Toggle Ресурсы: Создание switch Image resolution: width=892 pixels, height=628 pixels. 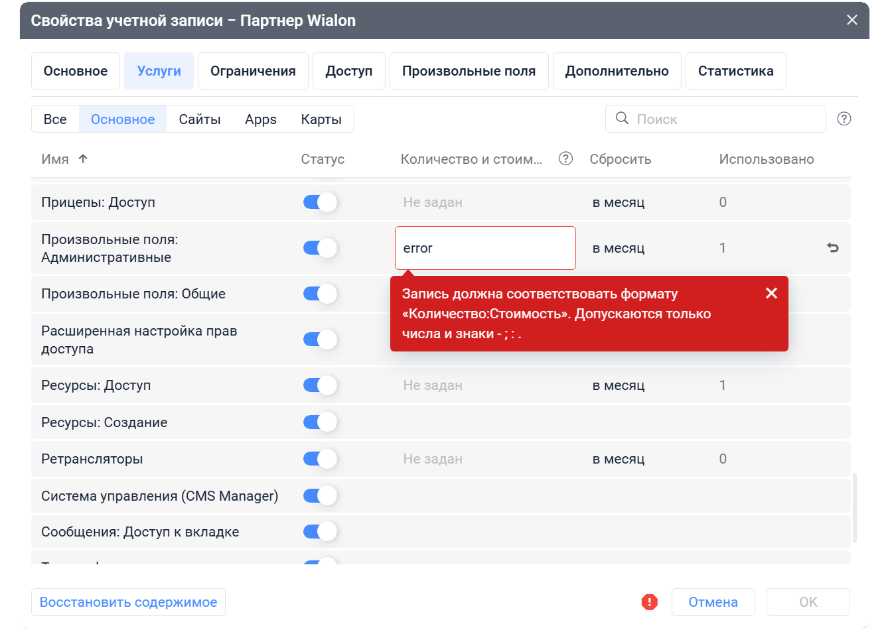320,422
